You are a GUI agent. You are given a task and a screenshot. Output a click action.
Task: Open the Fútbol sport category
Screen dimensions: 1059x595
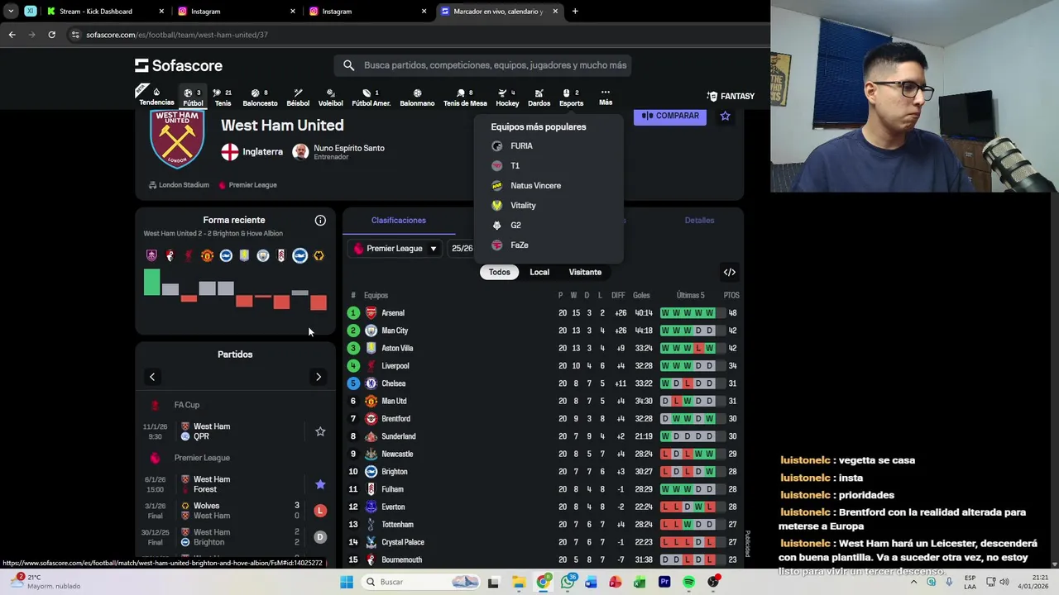click(193, 98)
